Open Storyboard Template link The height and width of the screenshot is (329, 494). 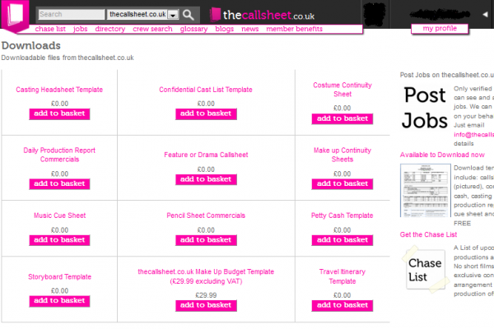(x=59, y=277)
